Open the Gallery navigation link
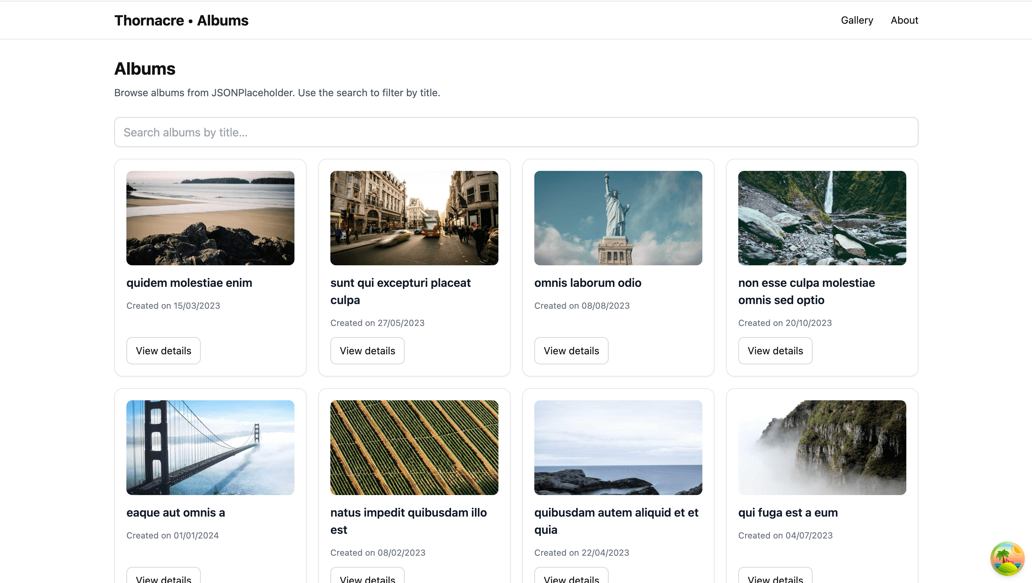Viewport: 1032px width, 583px height. 857,20
